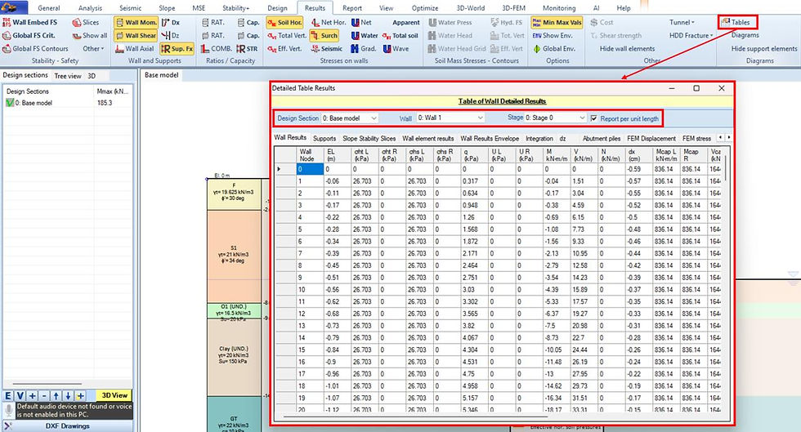Switch to Tree view tab

68,76
